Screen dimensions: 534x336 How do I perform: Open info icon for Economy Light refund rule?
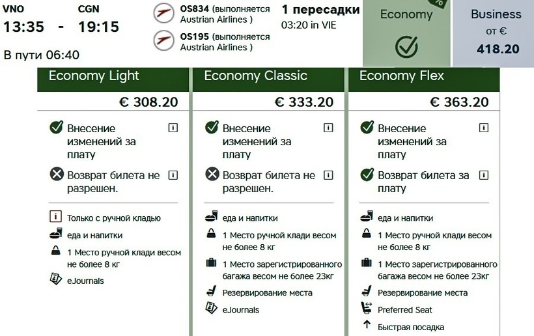173,175
